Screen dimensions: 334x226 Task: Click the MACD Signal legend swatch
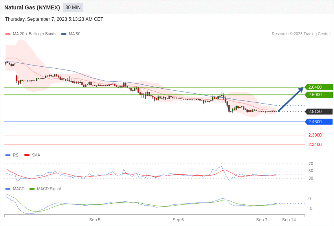coord(32,189)
